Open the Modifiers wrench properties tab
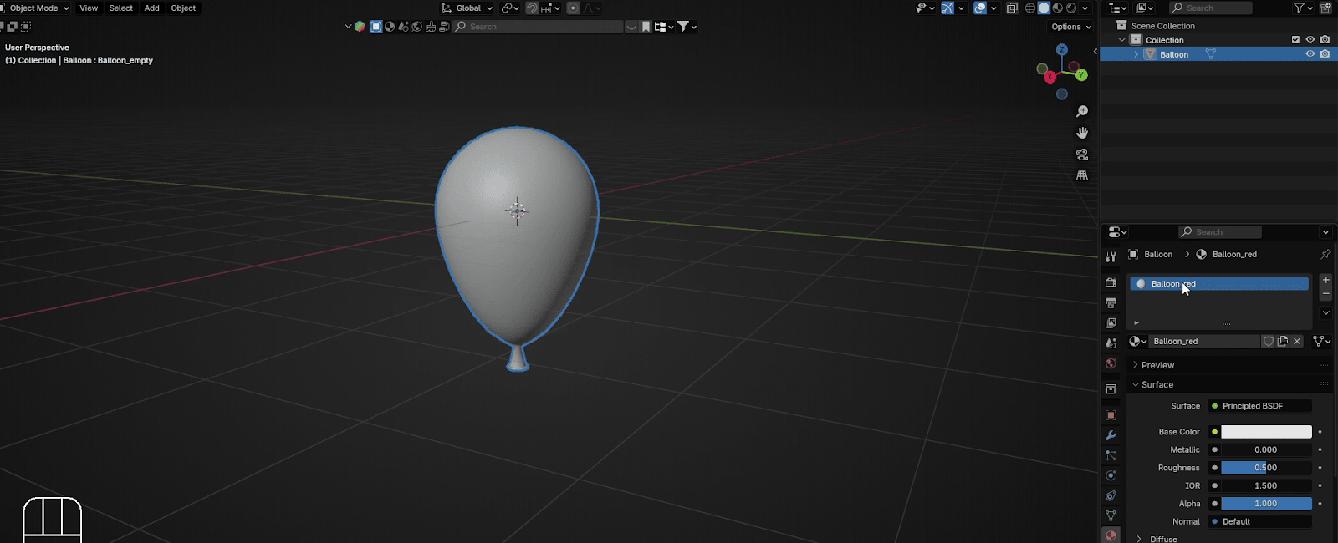This screenshot has width=1338, height=543. [1111, 435]
